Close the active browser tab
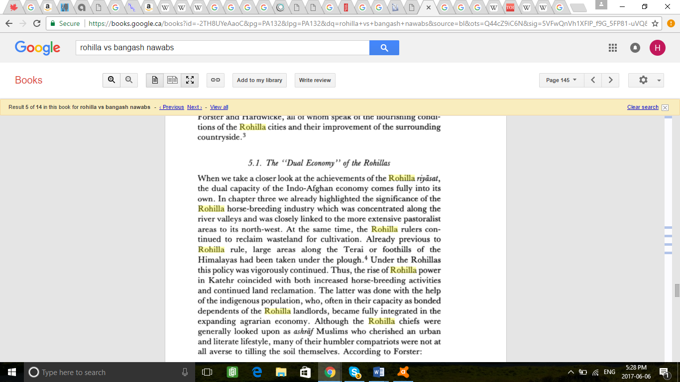The height and width of the screenshot is (382, 680). pyautogui.click(x=429, y=7)
